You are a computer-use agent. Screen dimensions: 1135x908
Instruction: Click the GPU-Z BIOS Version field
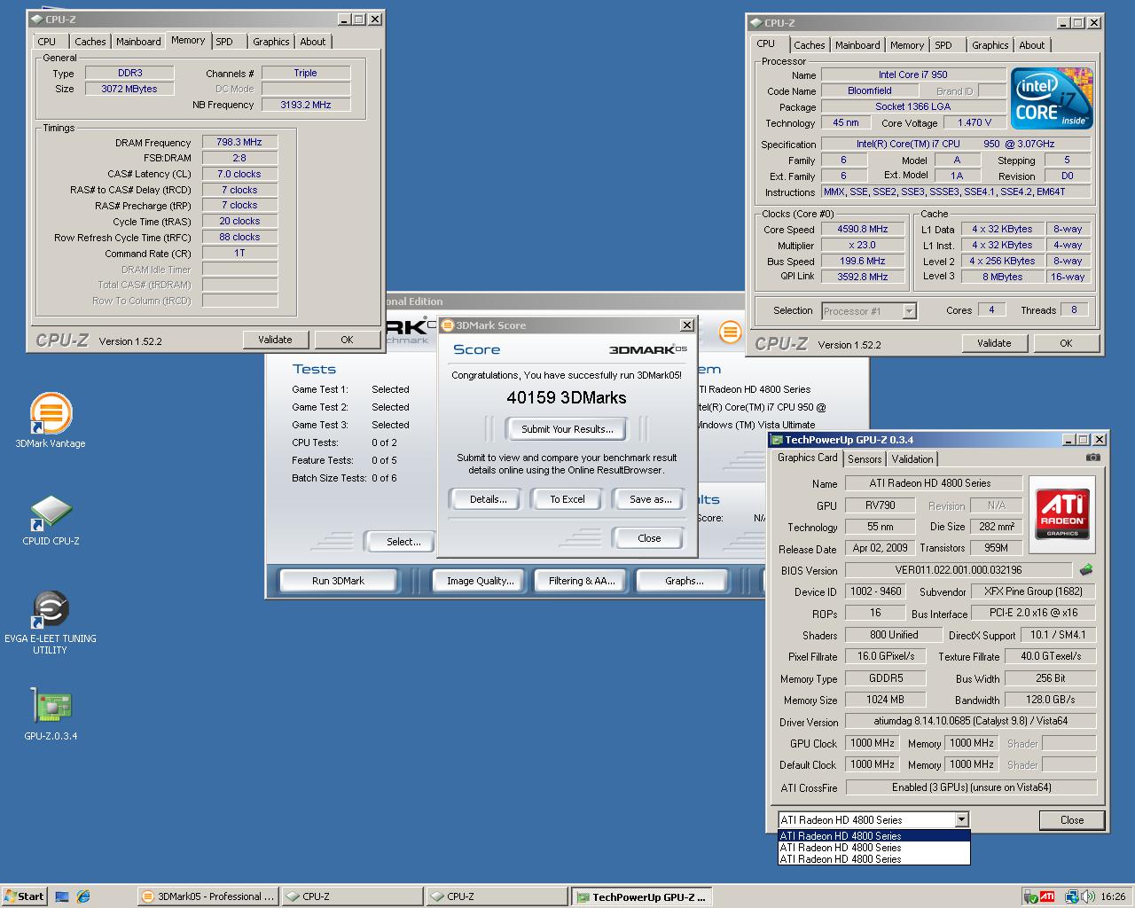[x=959, y=570]
